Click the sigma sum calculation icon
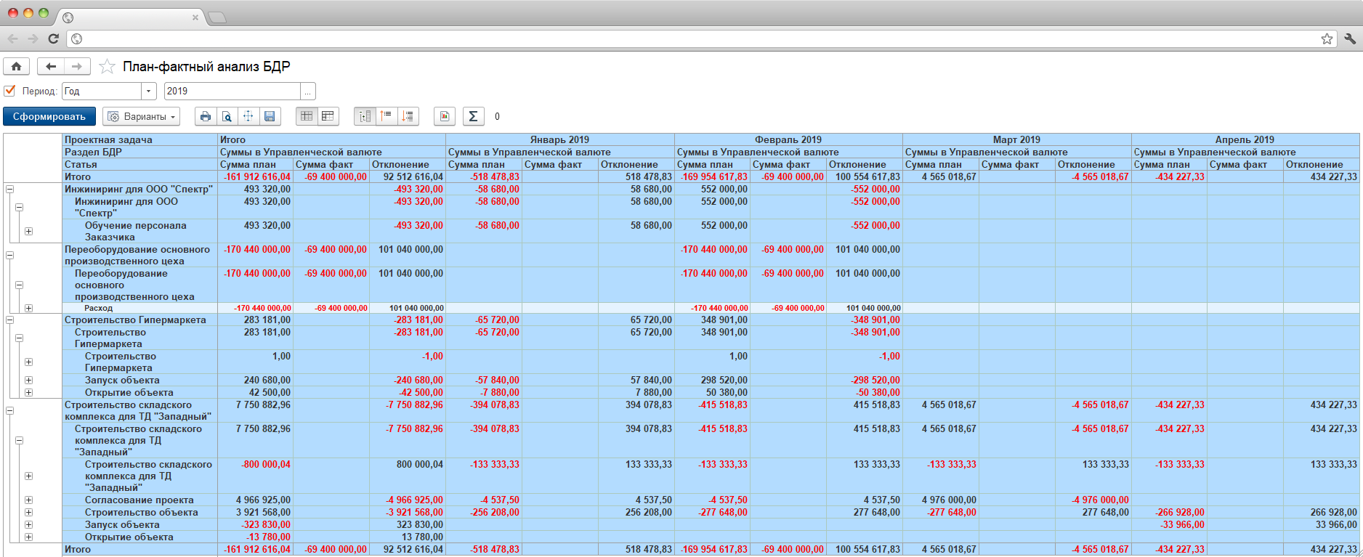1363x557 pixels. point(473,116)
